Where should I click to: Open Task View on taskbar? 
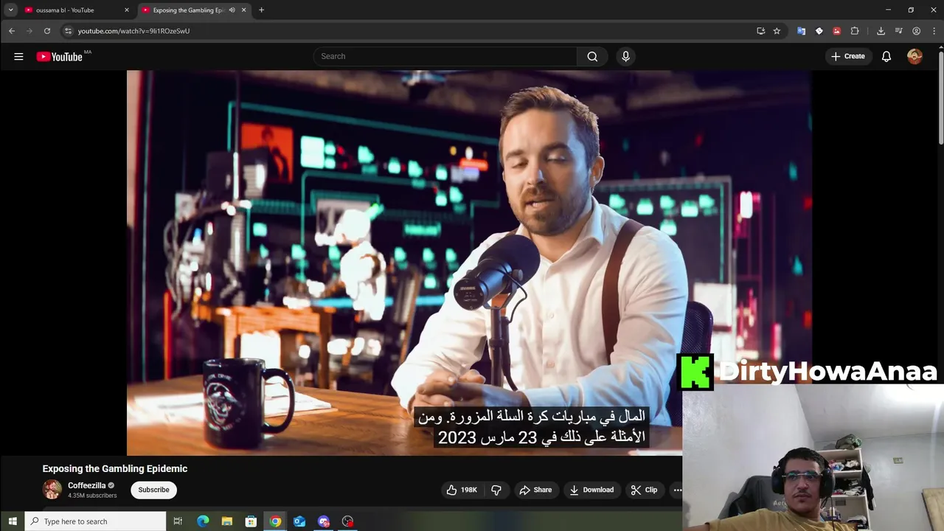point(178,521)
